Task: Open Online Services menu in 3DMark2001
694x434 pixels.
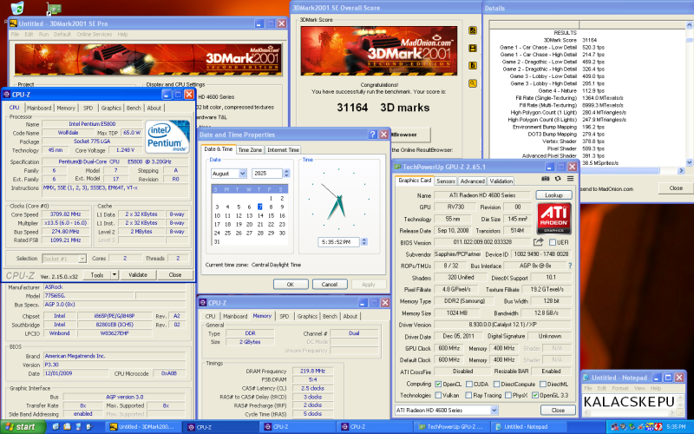Action: coord(94,34)
